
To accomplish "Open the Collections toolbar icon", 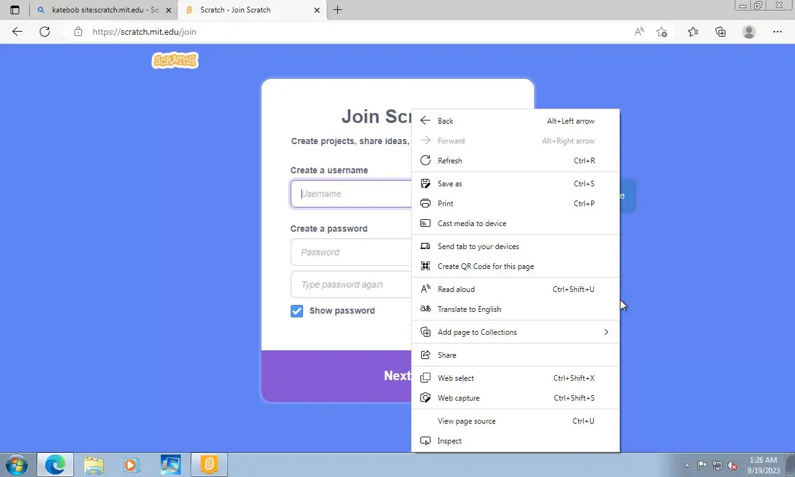I will 720,32.
